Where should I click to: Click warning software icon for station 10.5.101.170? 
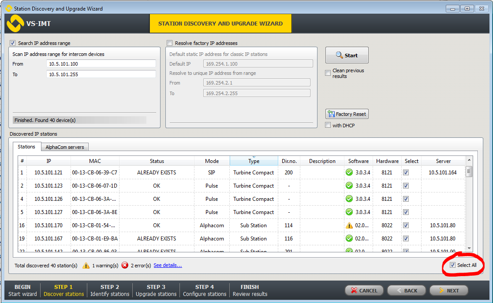coord(349,225)
